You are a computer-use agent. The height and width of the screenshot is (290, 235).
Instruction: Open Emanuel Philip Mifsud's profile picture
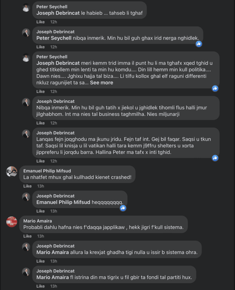[x=12, y=171]
